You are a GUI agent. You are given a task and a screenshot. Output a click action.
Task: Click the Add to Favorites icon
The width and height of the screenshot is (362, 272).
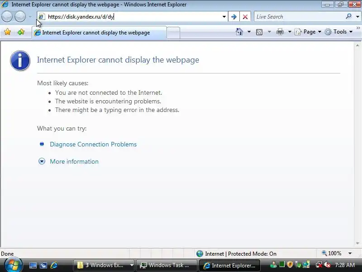(x=21, y=32)
